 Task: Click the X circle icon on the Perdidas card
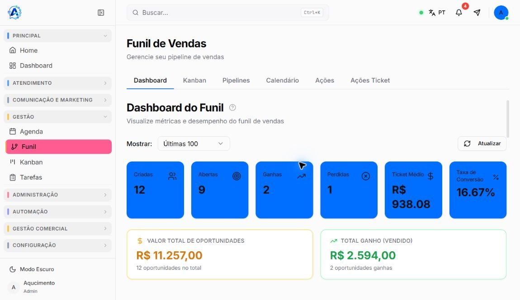pos(365,176)
